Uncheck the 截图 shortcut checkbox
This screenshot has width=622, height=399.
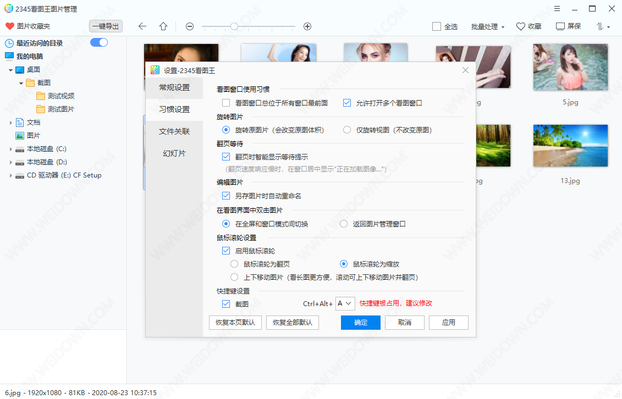[x=226, y=304]
